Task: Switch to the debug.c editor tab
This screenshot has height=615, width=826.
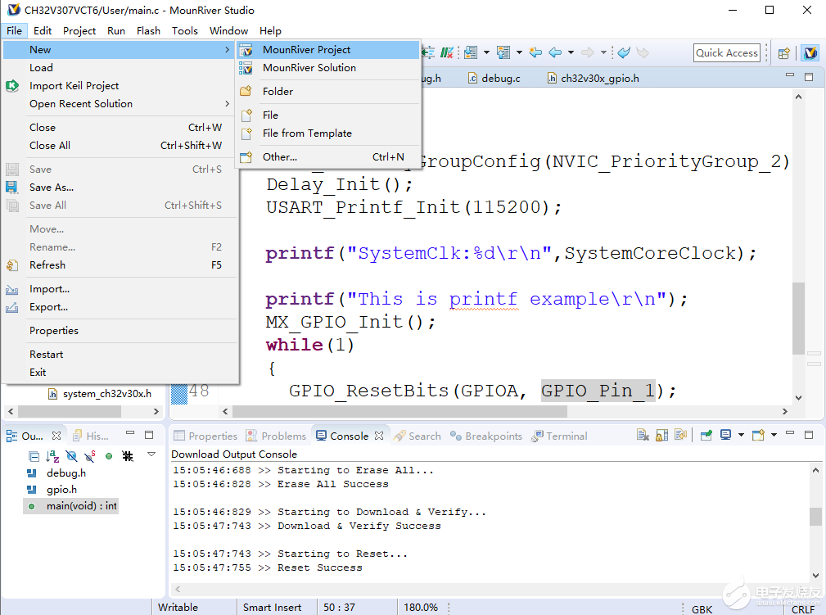Action: pyautogui.click(x=494, y=78)
